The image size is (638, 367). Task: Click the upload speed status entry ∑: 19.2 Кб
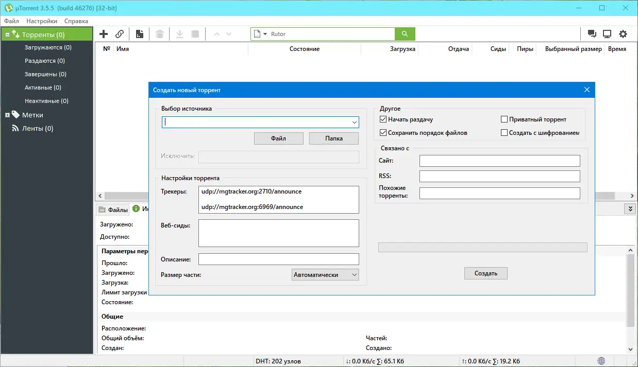click(x=491, y=361)
